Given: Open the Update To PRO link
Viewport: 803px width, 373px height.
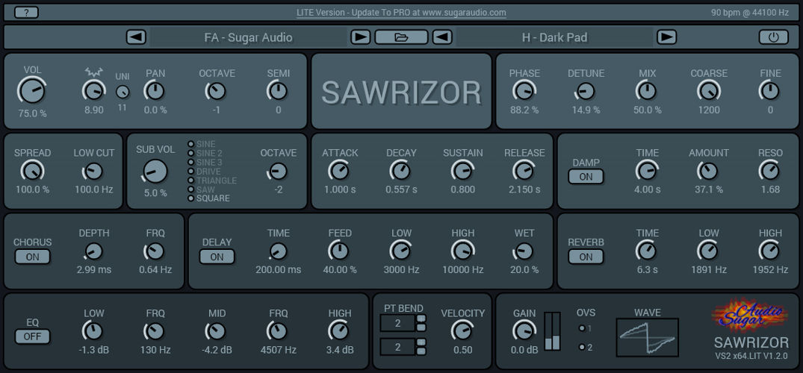Looking at the screenshot, I should tap(401, 12).
